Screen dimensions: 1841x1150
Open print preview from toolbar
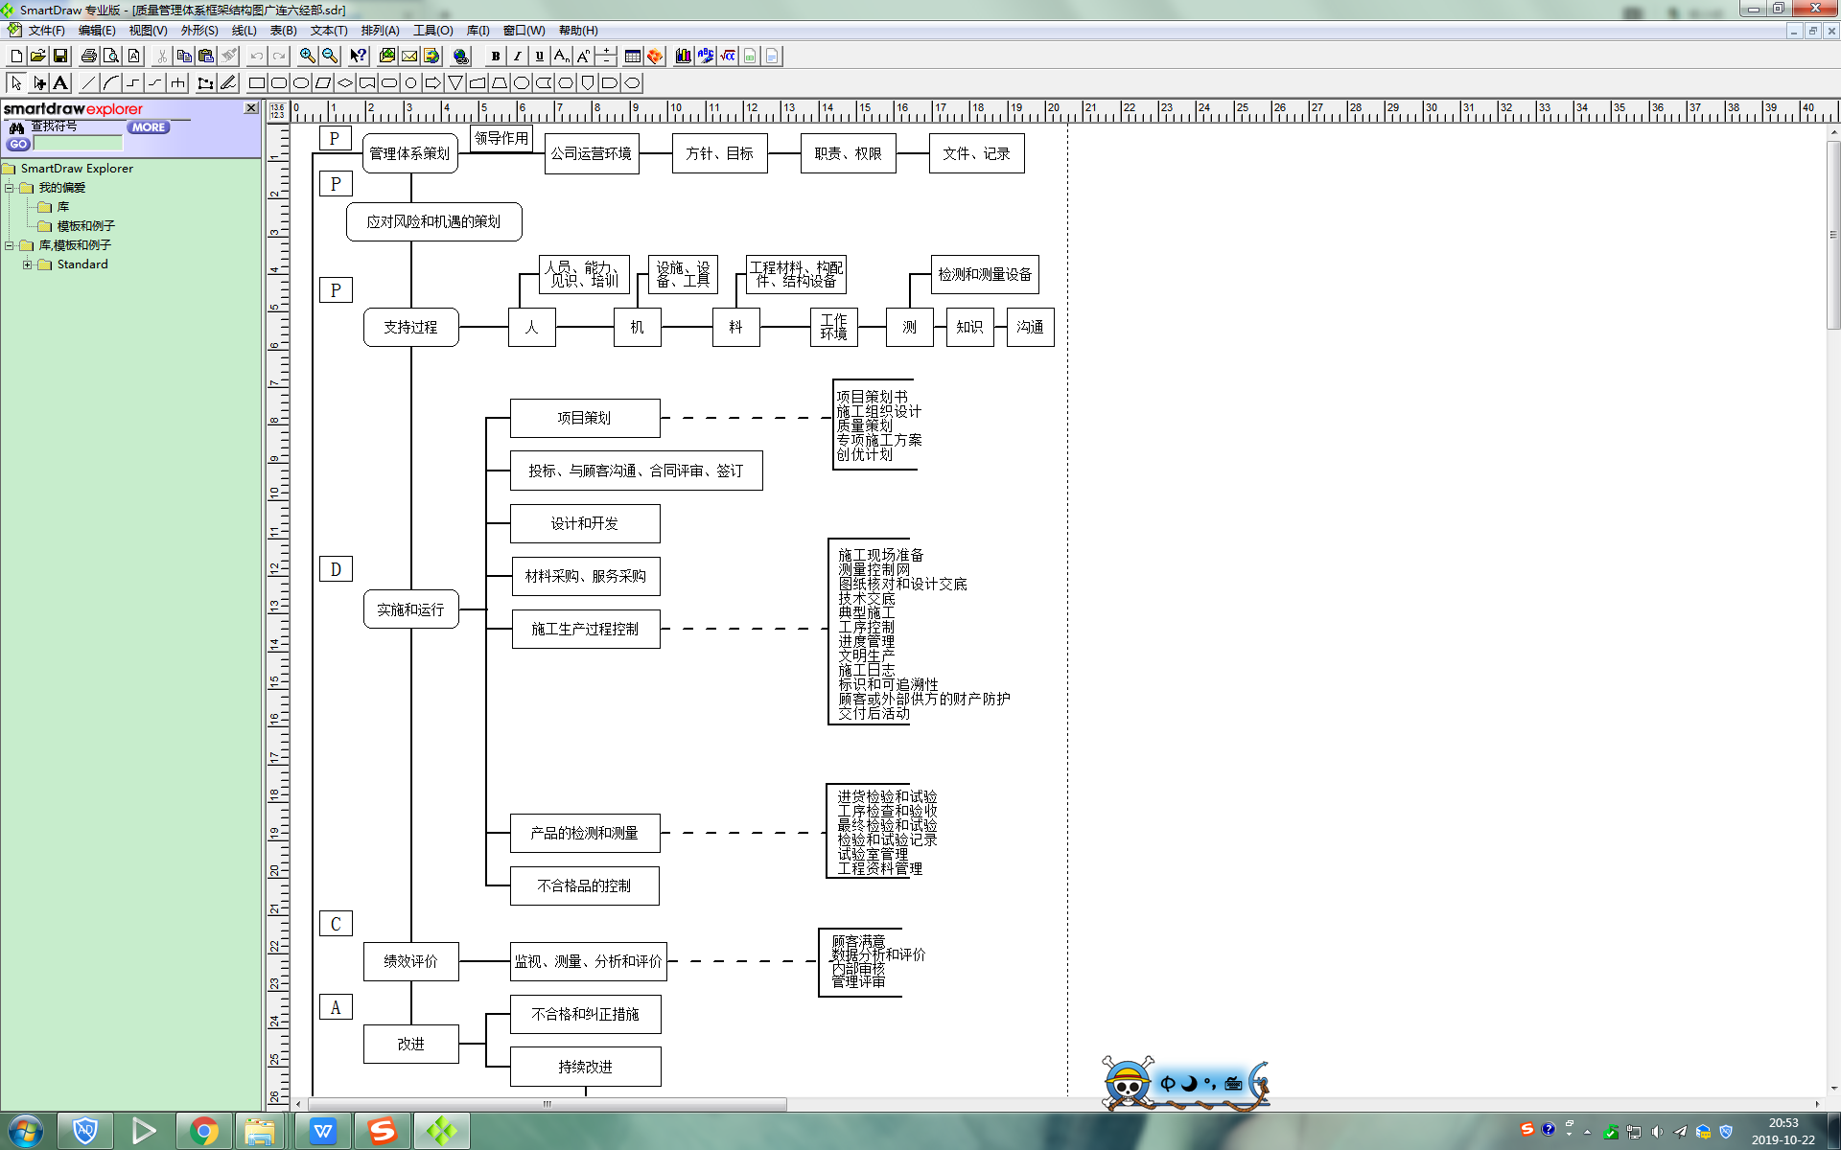click(111, 57)
